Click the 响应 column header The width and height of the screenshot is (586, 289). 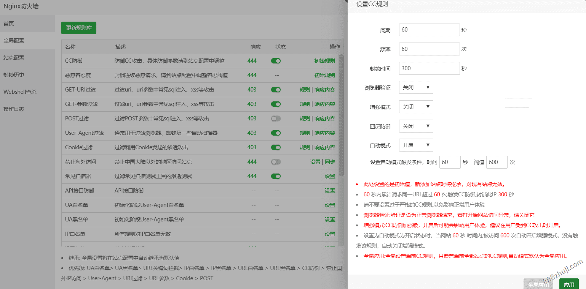click(x=255, y=47)
